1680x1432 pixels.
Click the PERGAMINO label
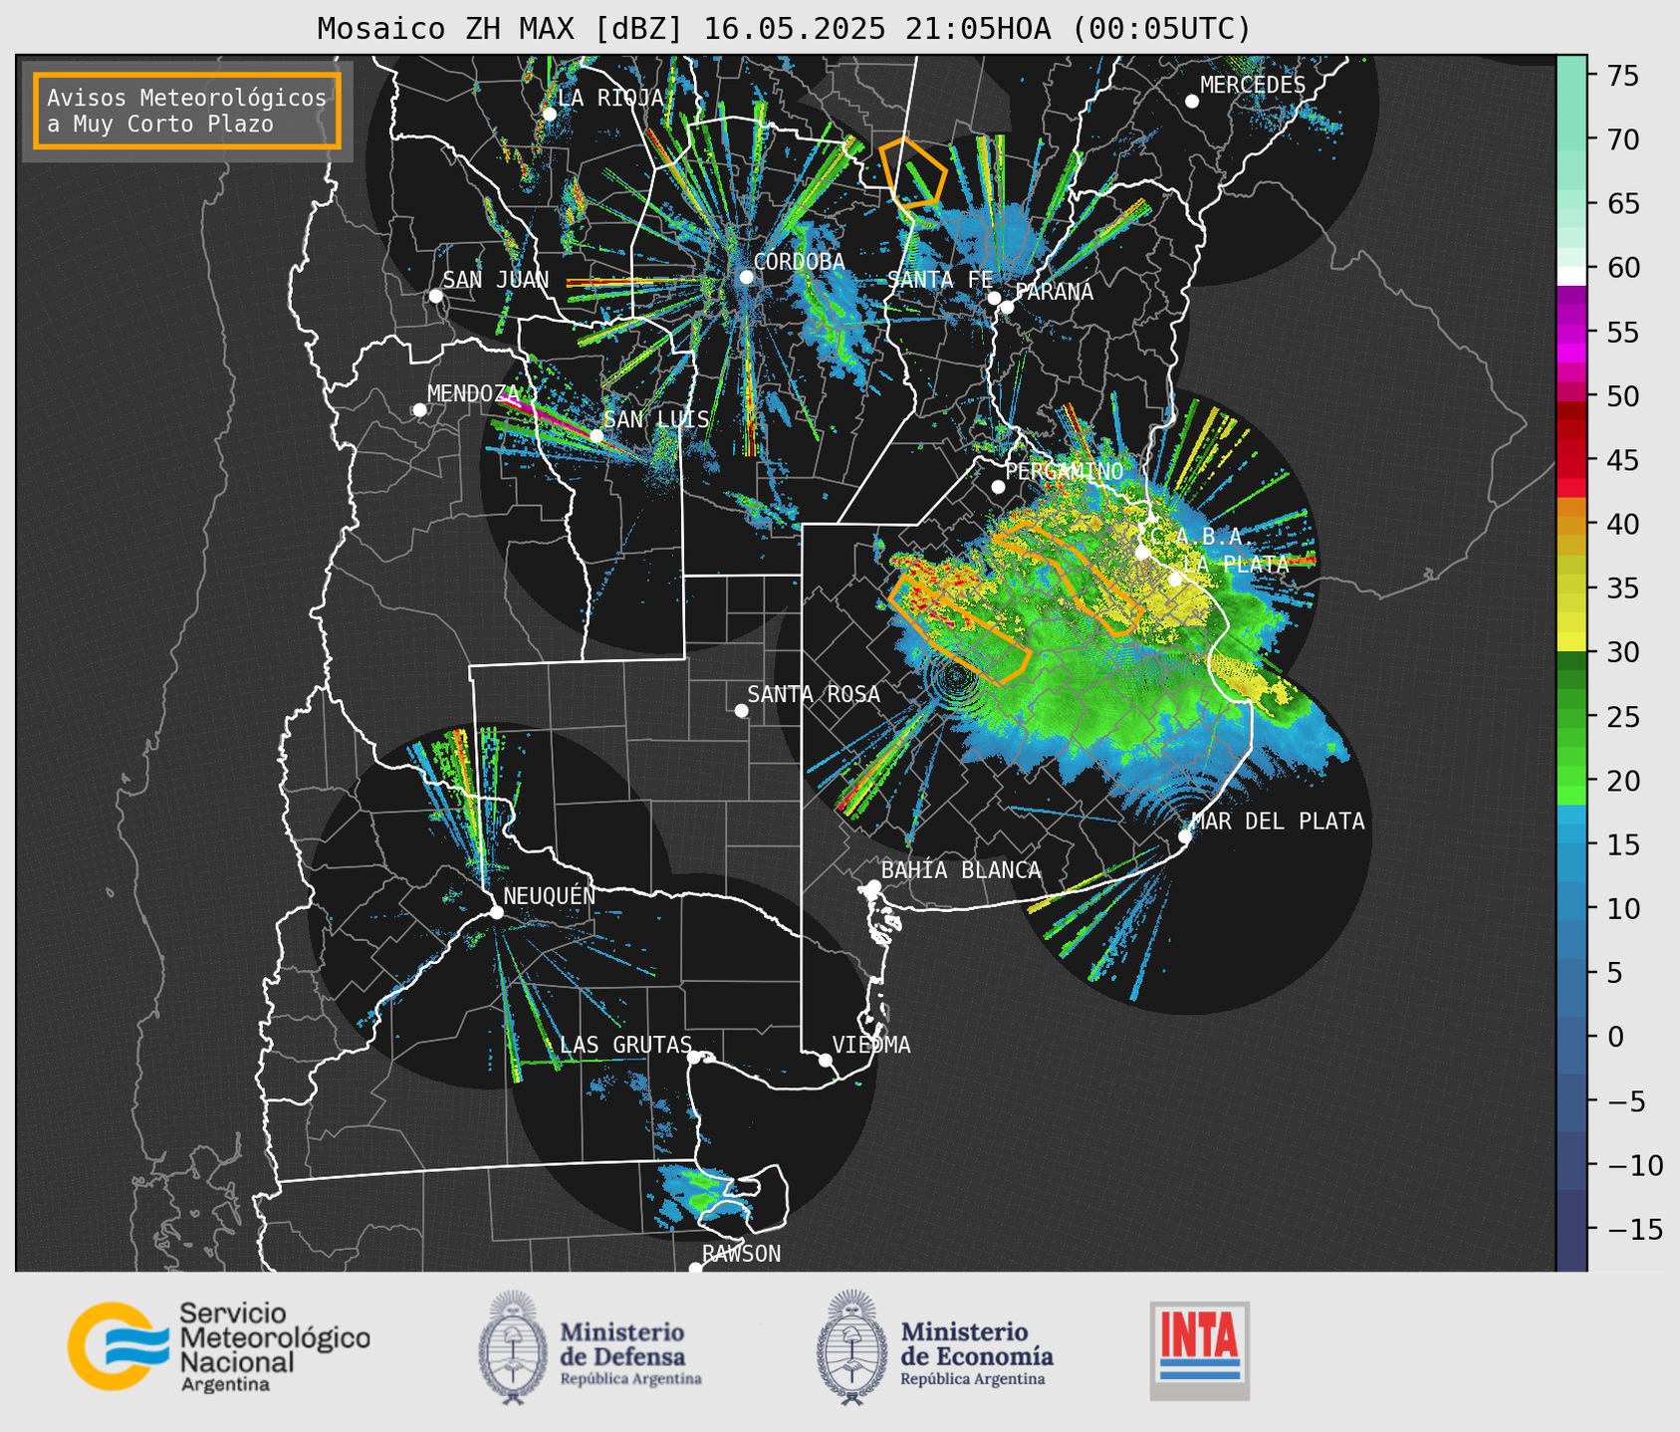[x=1065, y=471]
